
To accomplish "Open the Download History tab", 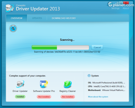I will click(64, 18).
